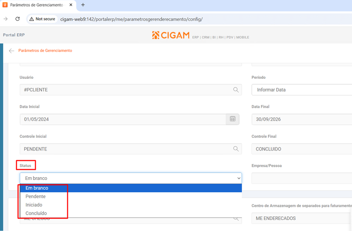This screenshot has height=231, width=352.
Task: Click the browser address bar URL
Action: pos(131,19)
